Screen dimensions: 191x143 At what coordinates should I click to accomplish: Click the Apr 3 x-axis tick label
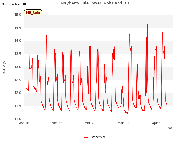point(156,123)
